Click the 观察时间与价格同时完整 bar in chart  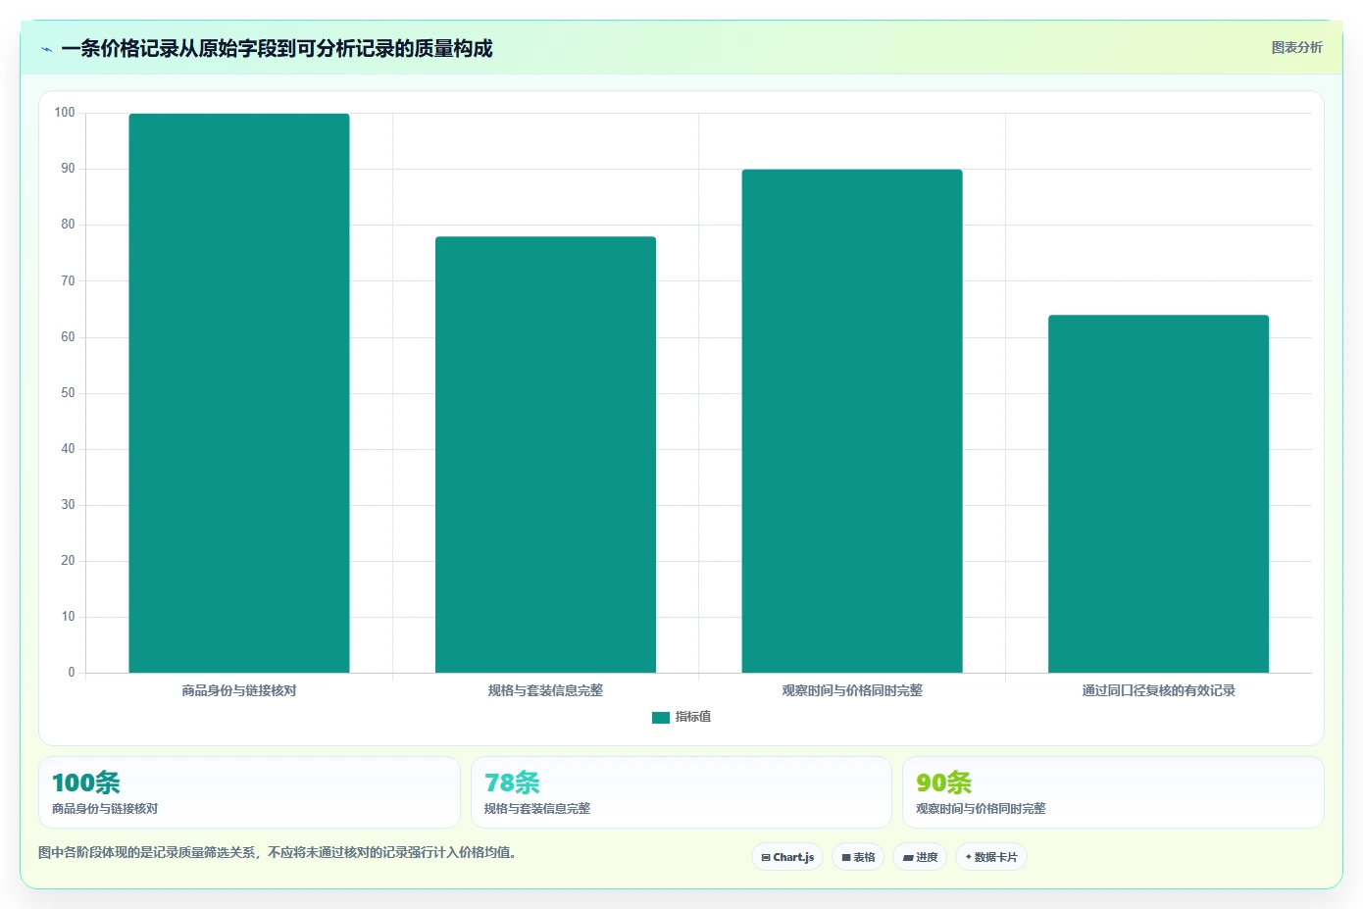(852, 421)
